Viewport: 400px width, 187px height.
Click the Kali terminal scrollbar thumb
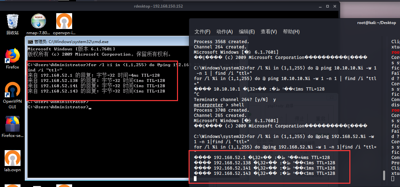click(384, 175)
